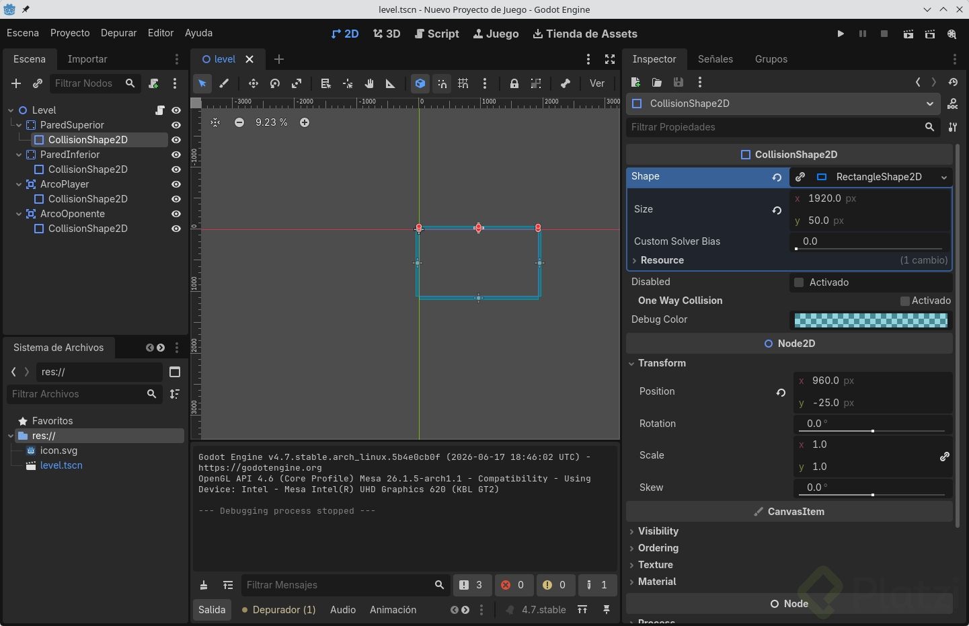The height and width of the screenshot is (626, 969).
Task: Save the current resource via disk icon
Action: pos(679,82)
